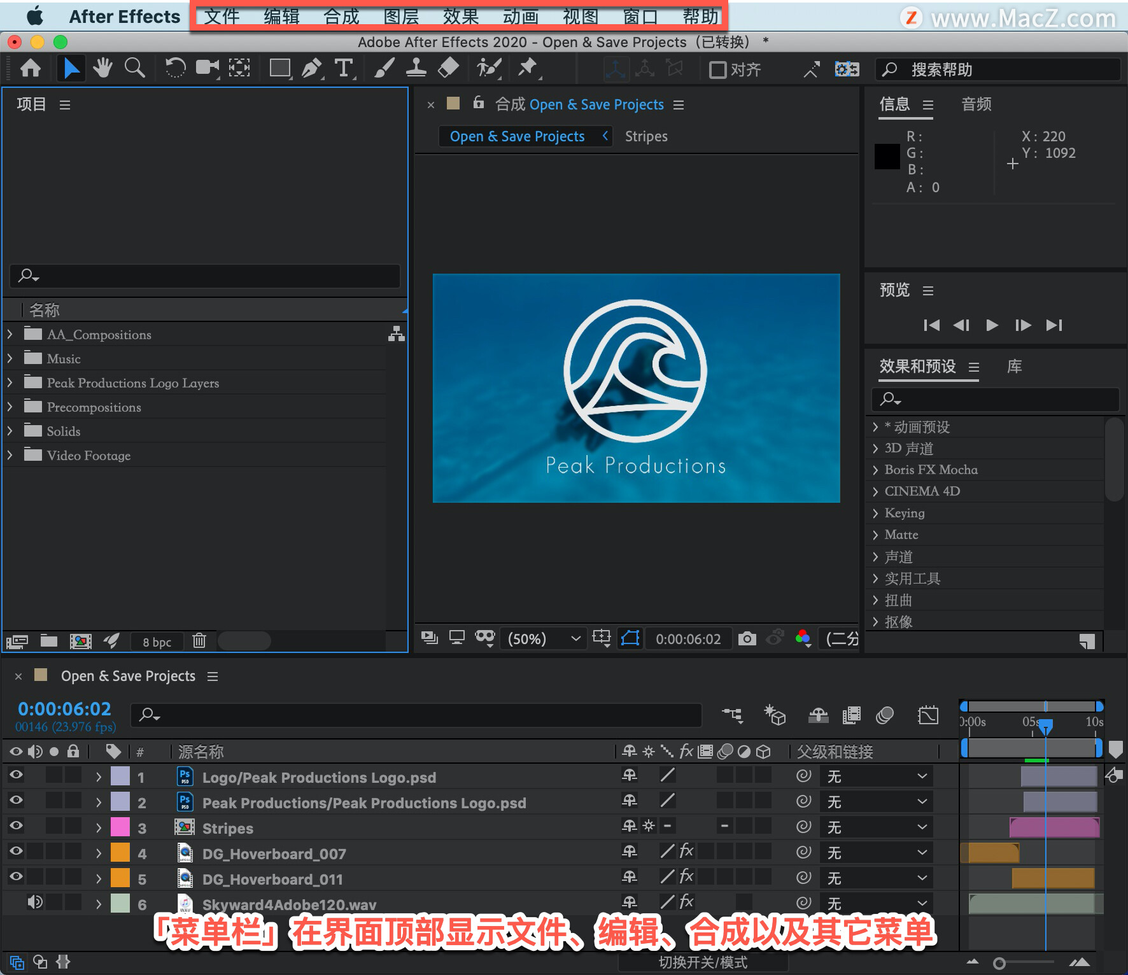The image size is (1128, 975).
Task: Expand the Video Footage folder
Action: pos(10,455)
